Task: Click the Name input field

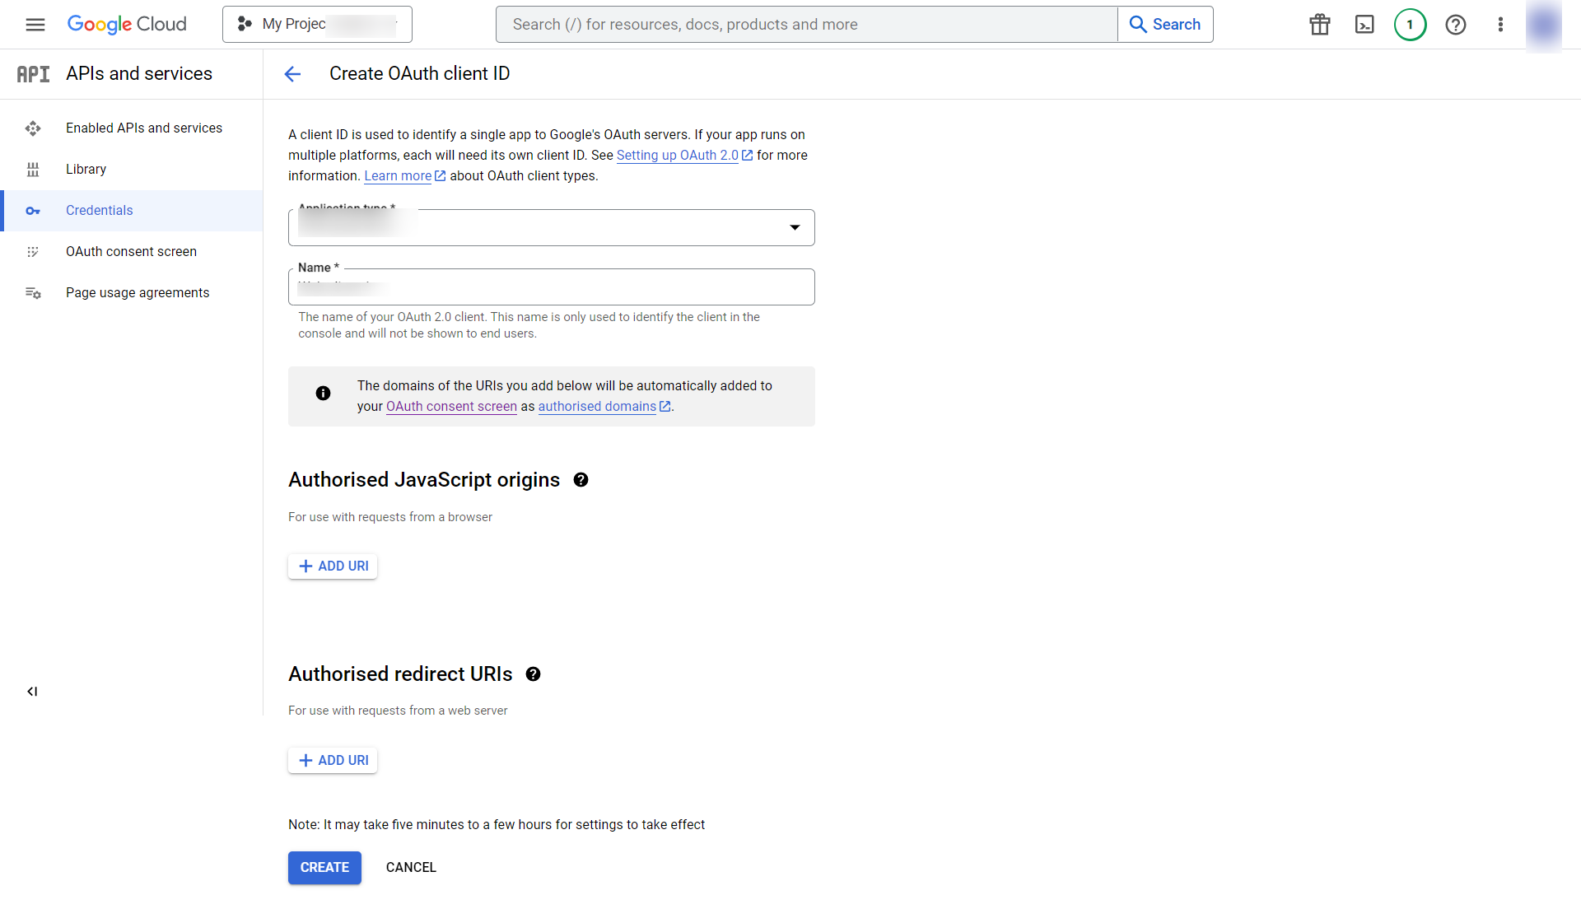Action: click(551, 287)
